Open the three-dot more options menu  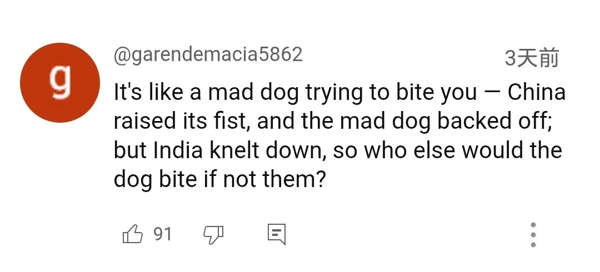point(533,234)
